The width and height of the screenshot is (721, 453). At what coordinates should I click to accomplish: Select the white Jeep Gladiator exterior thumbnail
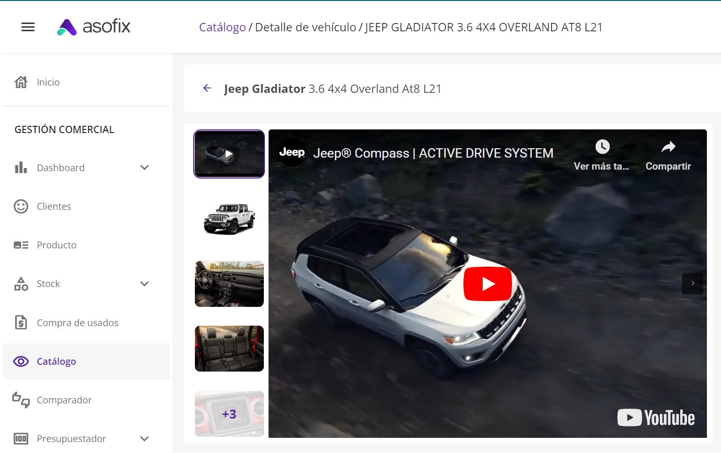coord(229,218)
